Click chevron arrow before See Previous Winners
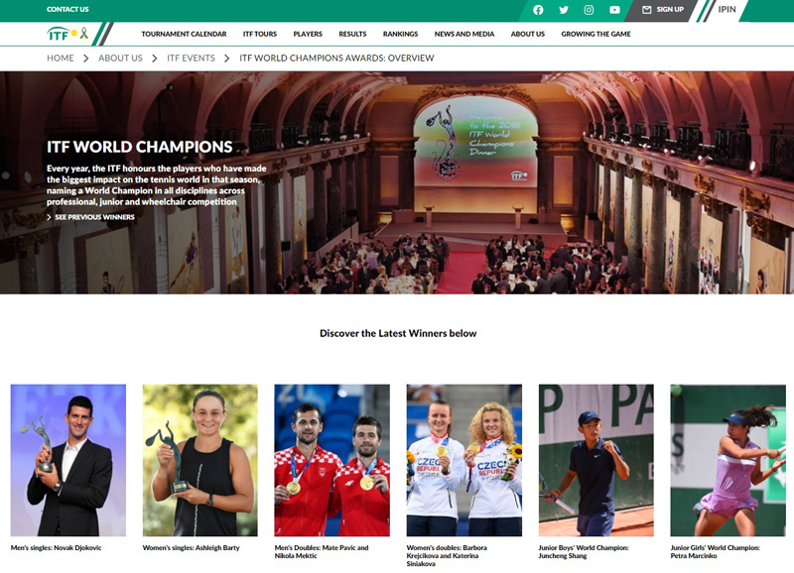 click(49, 217)
